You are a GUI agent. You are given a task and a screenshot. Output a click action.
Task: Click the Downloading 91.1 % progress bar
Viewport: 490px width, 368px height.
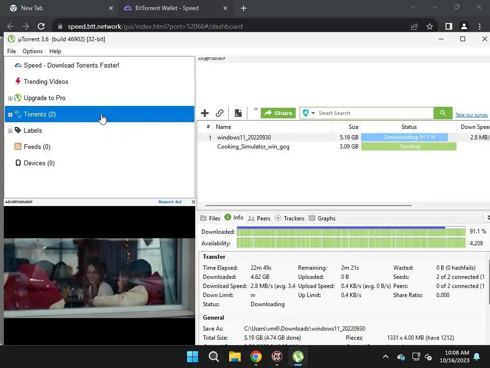(x=409, y=138)
